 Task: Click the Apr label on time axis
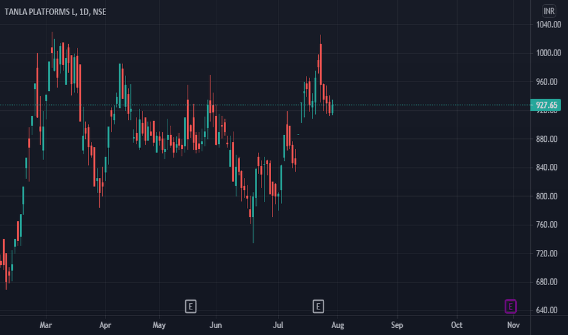point(105,325)
